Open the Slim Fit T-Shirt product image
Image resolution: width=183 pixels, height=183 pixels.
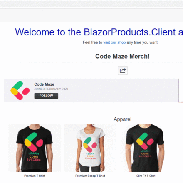[145, 148]
